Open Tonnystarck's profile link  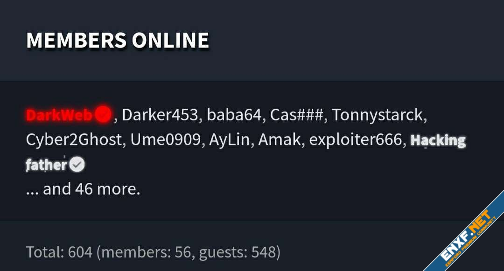click(378, 116)
